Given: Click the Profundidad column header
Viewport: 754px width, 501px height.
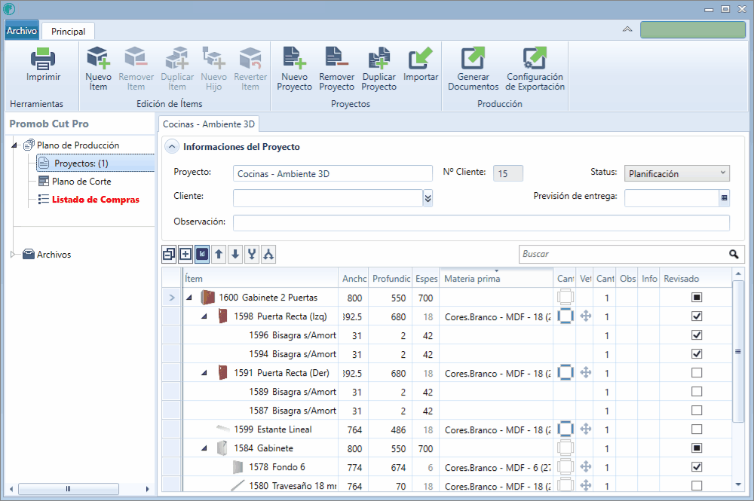Looking at the screenshot, I should coord(391,279).
